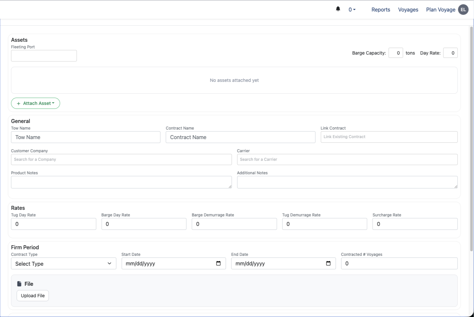
Task: Open the Start Date calendar picker icon
Action: pyautogui.click(x=218, y=263)
